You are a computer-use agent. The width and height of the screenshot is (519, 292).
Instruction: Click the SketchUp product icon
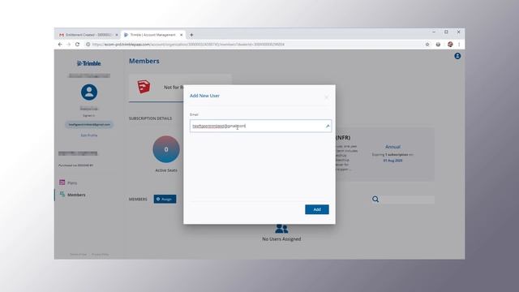click(144, 87)
